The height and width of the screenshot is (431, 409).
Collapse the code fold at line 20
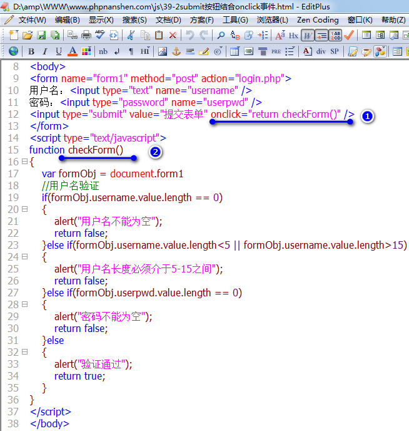click(x=24, y=209)
